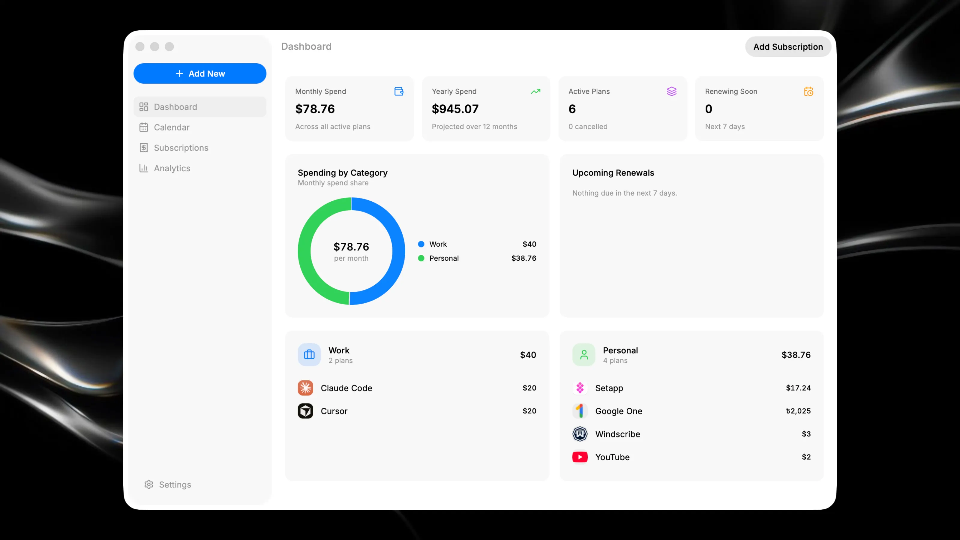Screen dimensions: 960x540
Task: Click the Upcoming Renewals heading
Action: coord(613,173)
